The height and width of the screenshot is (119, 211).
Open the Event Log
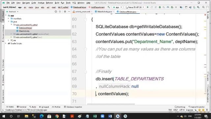pyautogui.click(x=180, y=107)
